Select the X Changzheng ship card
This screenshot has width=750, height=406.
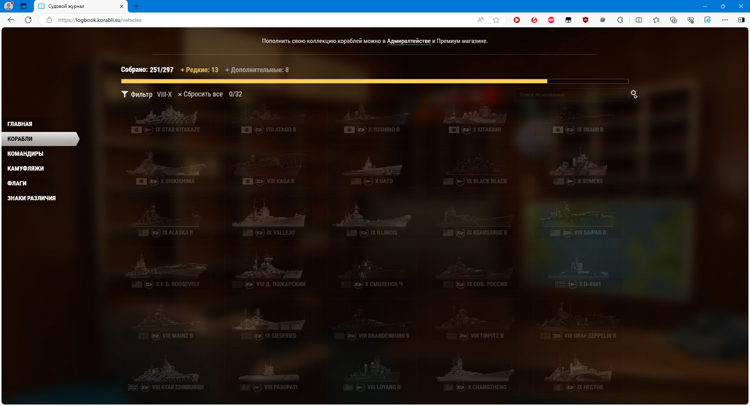(475, 372)
